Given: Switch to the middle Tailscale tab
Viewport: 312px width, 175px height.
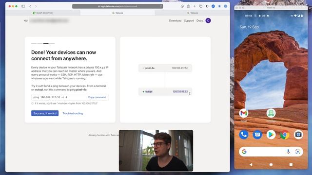Looking at the screenshot, I should [117, 13].
